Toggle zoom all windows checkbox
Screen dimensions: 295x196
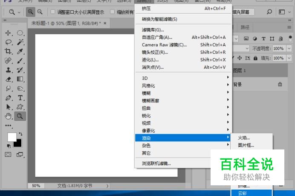coord(112,12)
